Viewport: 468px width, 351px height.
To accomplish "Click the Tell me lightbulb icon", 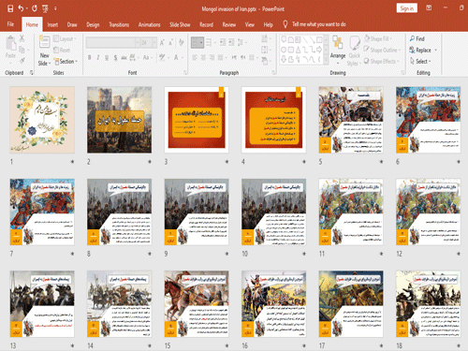I will [285, 24].
